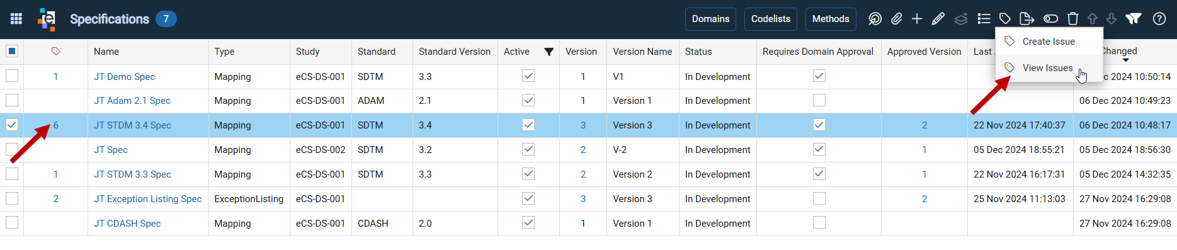The width and height of the screenshot is (1177, 250).
Task: Select the JT STDM 3.3 Spec row checkbox
Action: coord(12,174)
